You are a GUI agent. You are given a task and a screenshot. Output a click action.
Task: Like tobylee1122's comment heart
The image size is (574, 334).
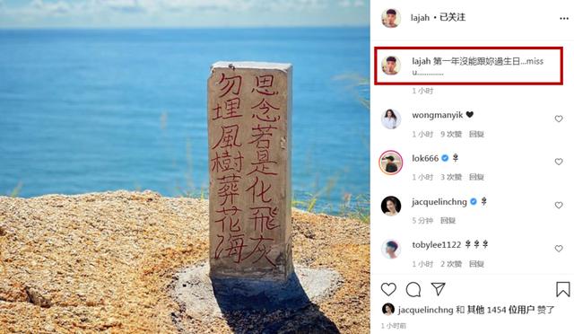(559, 249)
